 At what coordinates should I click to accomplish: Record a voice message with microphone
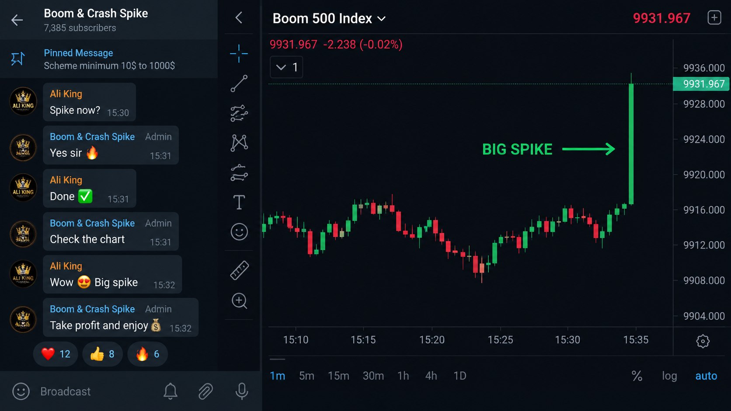242,391
